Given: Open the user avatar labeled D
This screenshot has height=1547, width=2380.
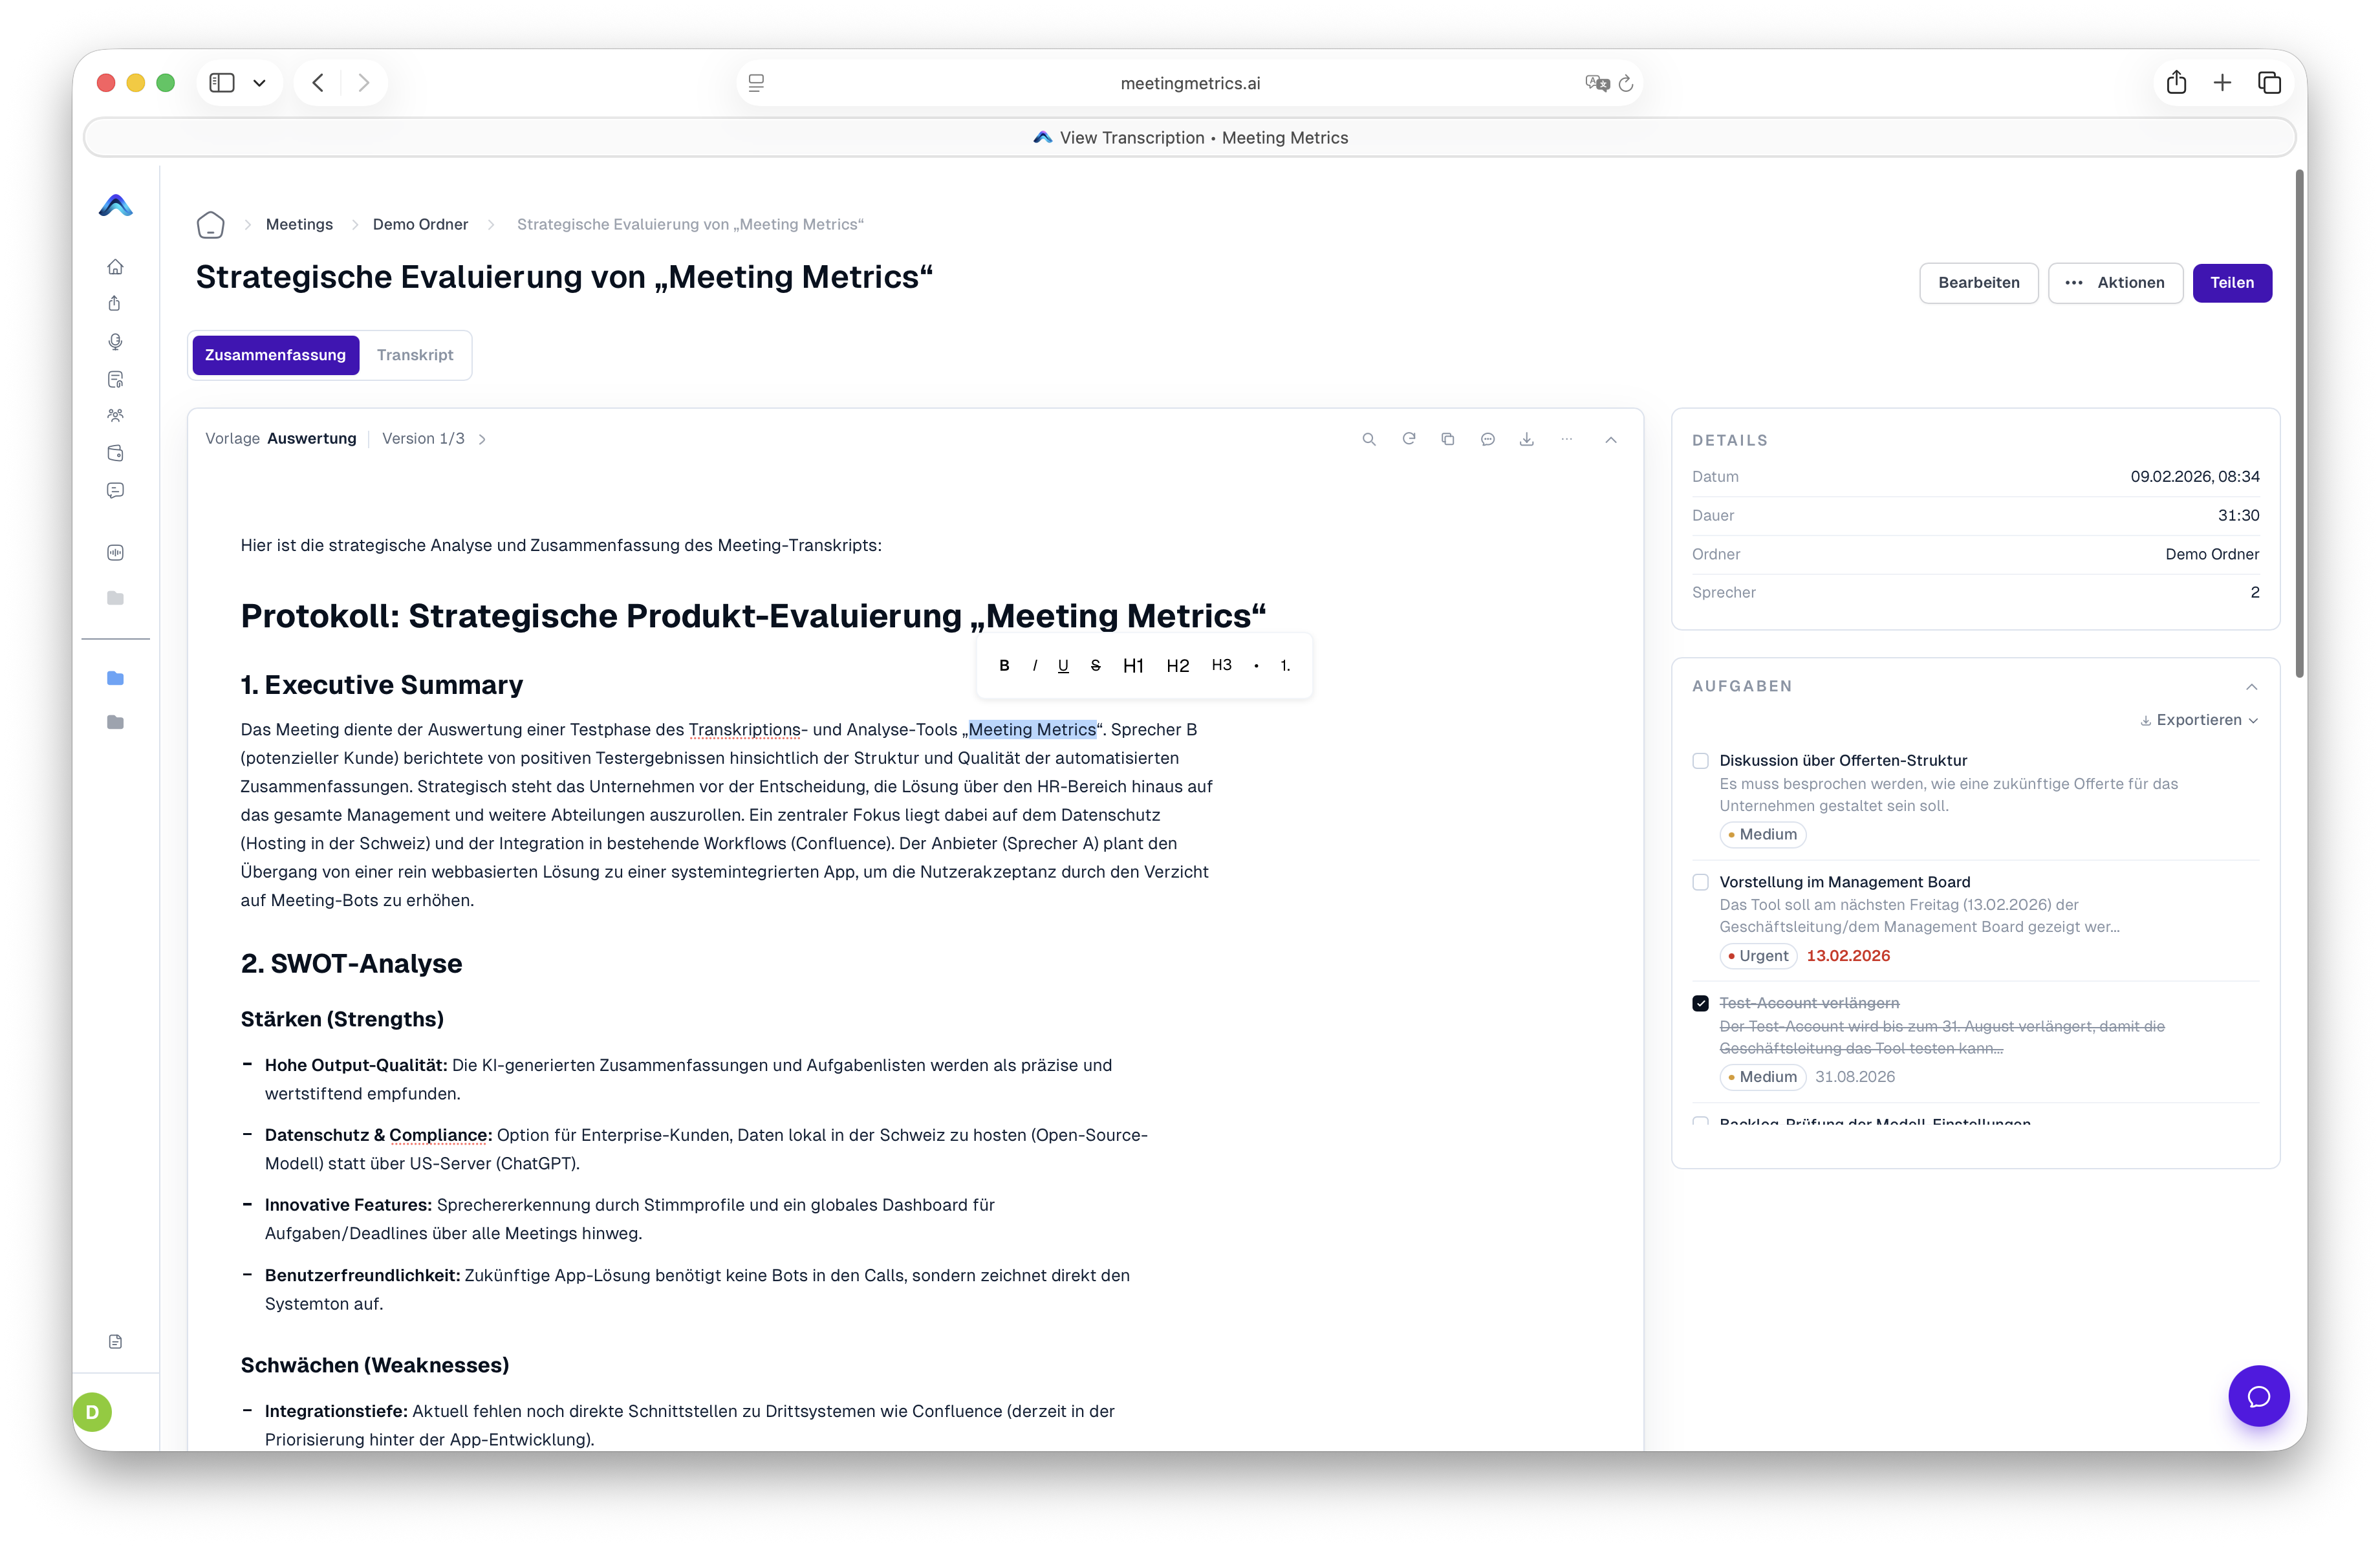Looking at the screenshot, I should coord(93,1412).
